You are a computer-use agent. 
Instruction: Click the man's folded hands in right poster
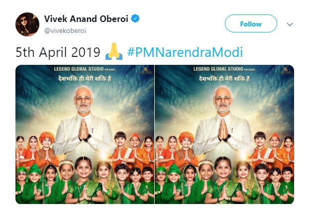[224, 129]
